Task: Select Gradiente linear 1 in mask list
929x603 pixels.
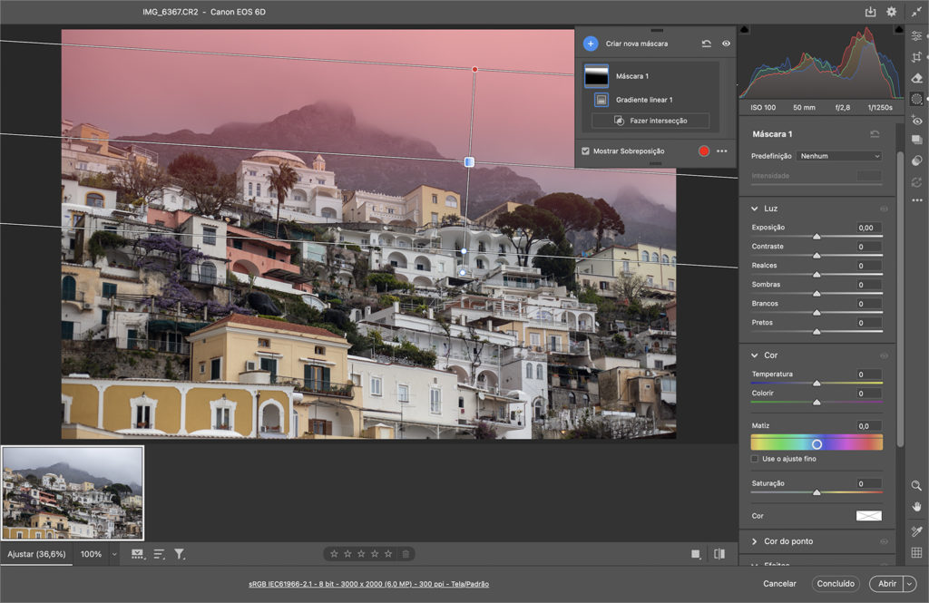Action: 643,100
